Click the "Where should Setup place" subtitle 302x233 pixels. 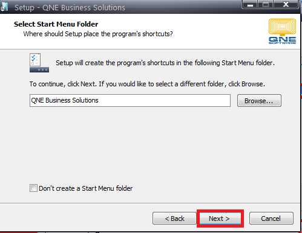click(x=98, y=34)
